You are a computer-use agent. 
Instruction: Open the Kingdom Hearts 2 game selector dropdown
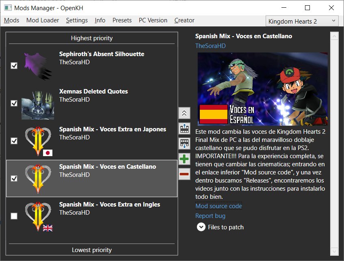(x=302, y=21)
